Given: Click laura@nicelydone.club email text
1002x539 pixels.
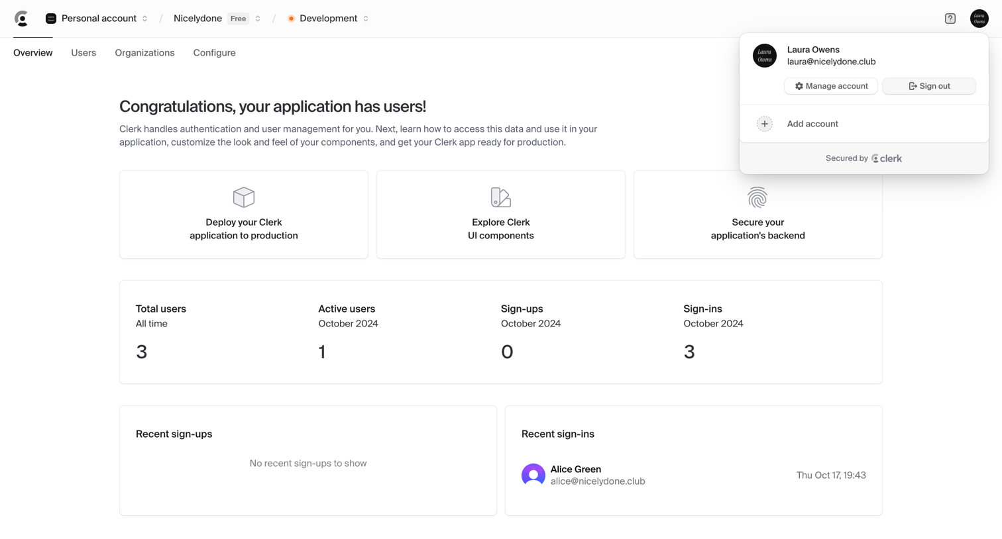Looking at the screenshot, I should [831, 62].
